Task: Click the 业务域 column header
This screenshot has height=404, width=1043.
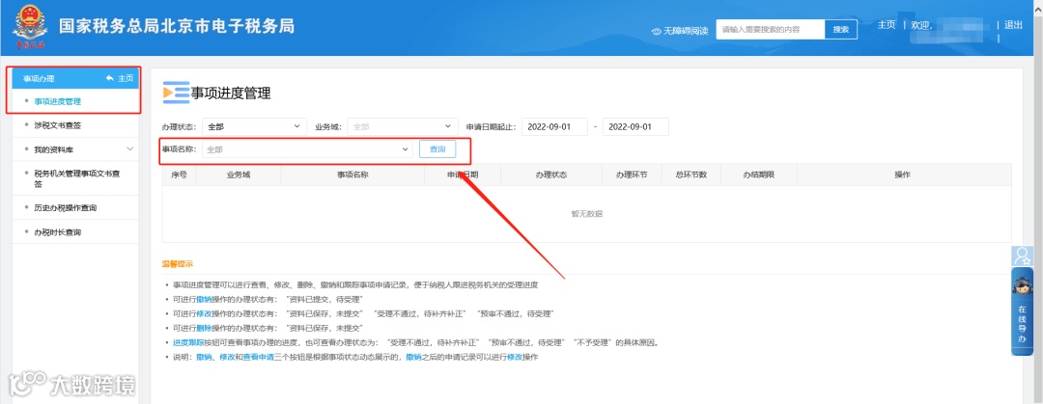Action: [x=239, y=175]
